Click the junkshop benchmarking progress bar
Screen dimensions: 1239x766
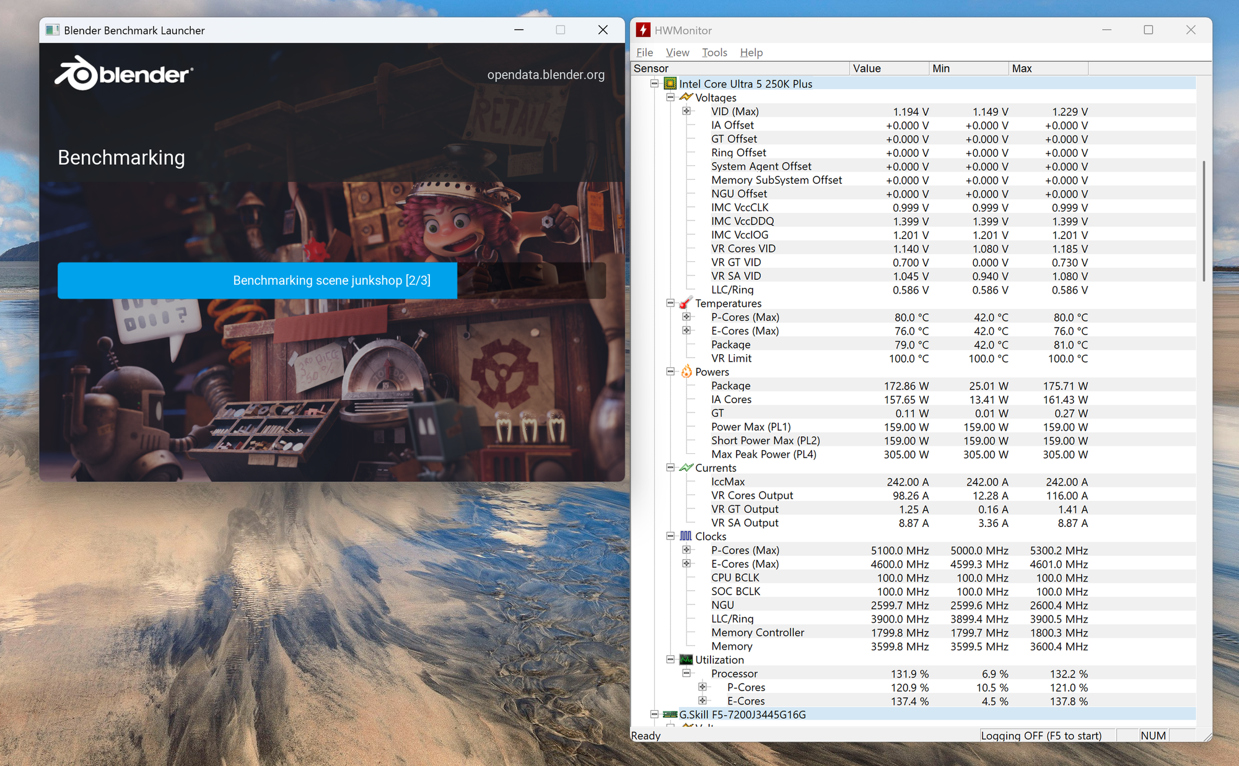tap(331, 281)
